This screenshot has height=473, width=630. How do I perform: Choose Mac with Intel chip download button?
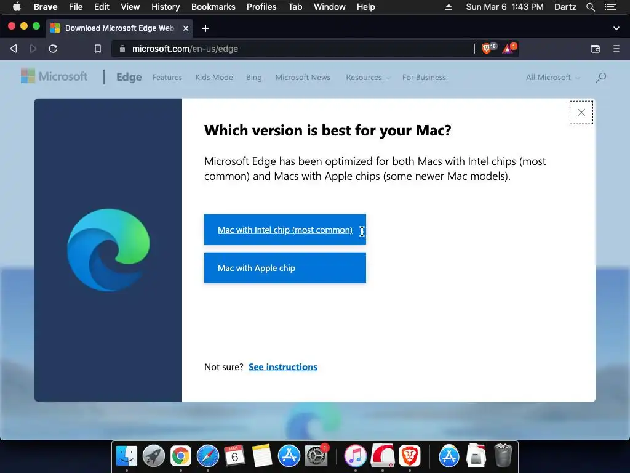[285, 230]
